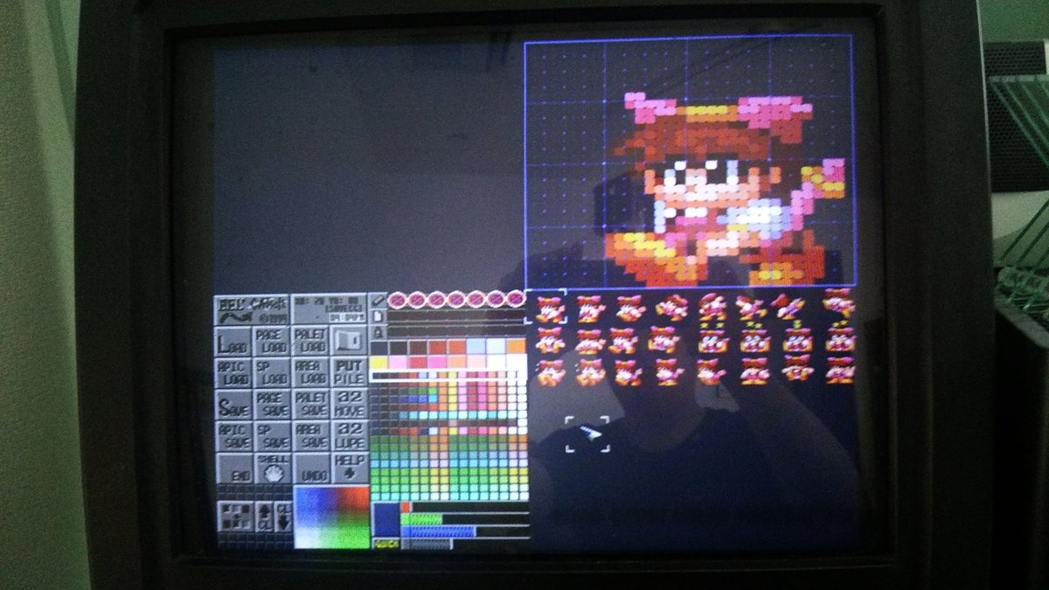Adjust the red level slider bar
1049x590 pixels.
464,507
